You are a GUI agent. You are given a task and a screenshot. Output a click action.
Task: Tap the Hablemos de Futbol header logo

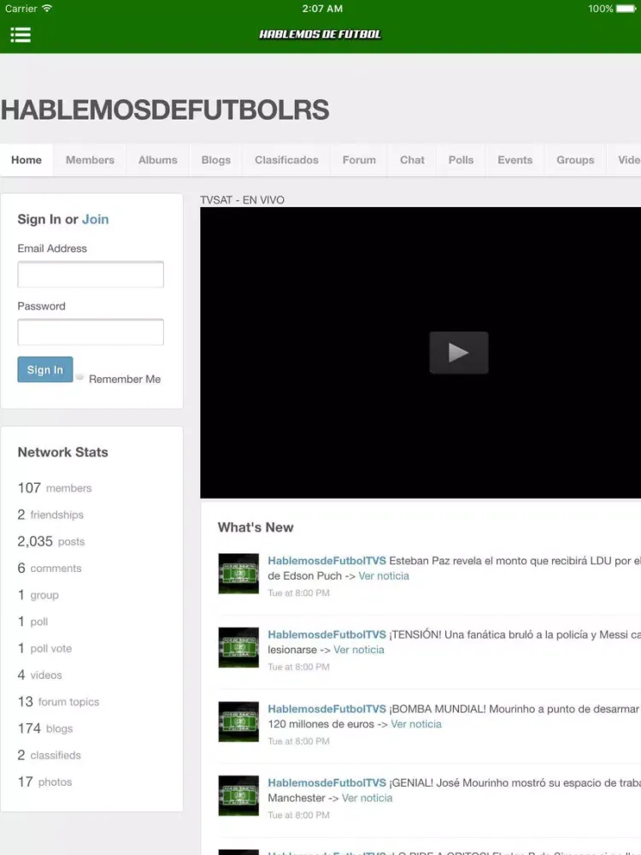click(x=320, y=34)
